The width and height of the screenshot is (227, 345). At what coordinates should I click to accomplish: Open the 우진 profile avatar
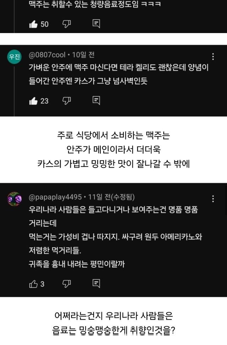click(15, 57)
